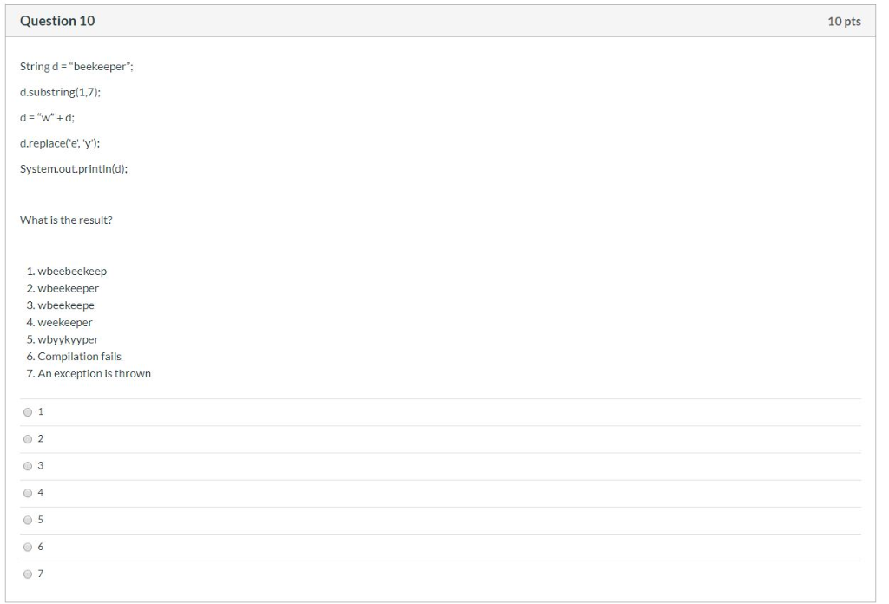Select radio button for answer 1
Image resolution: width=889 pixels, height=604 pixels.
point(27,412)
